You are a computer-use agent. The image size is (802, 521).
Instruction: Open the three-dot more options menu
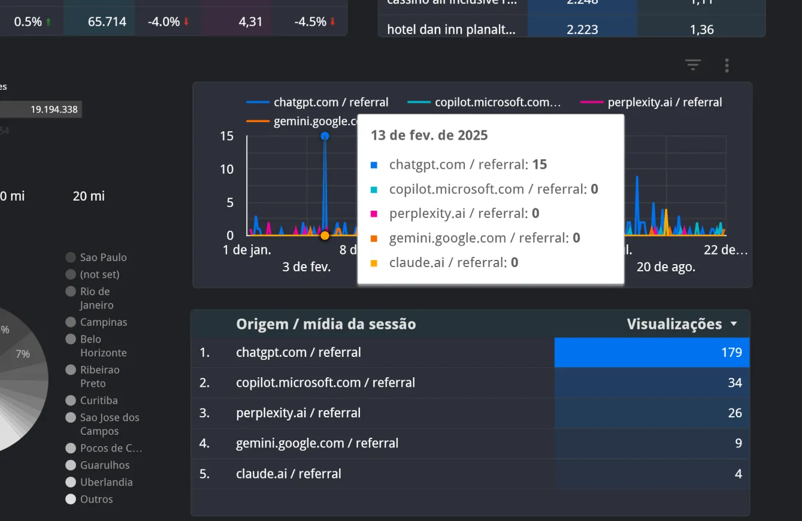click(727, 65)
